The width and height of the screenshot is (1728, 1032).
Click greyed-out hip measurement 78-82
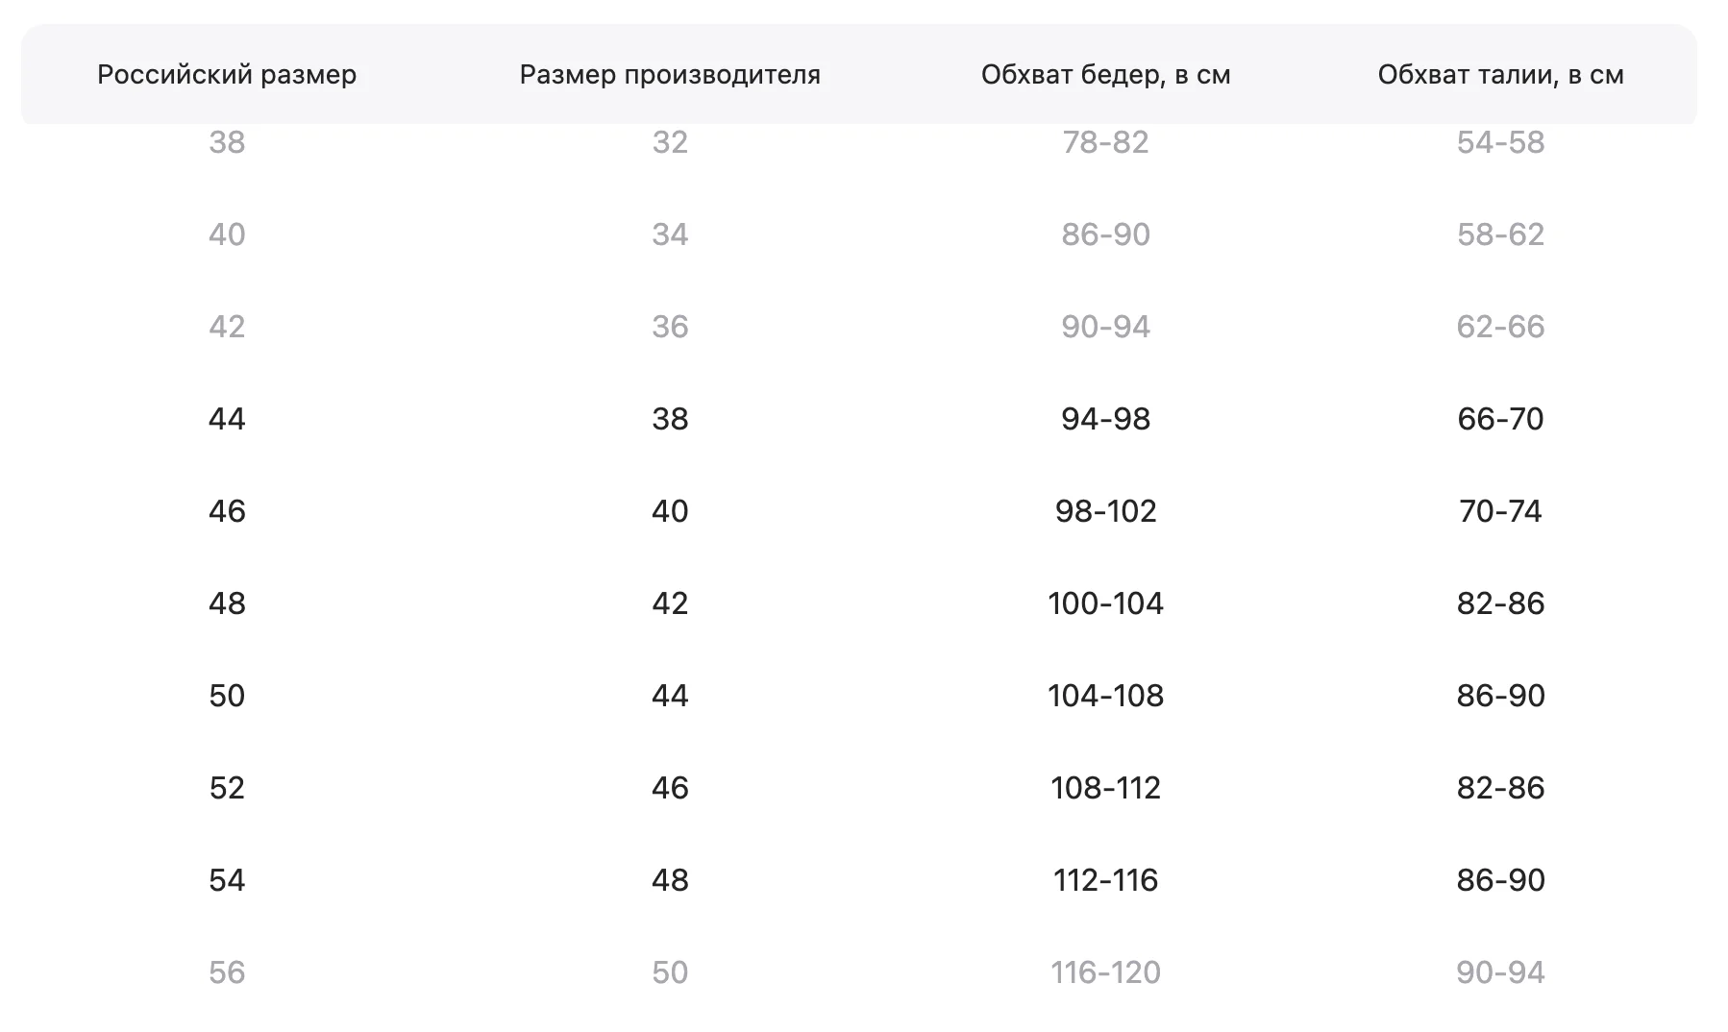pos(1105,142)
